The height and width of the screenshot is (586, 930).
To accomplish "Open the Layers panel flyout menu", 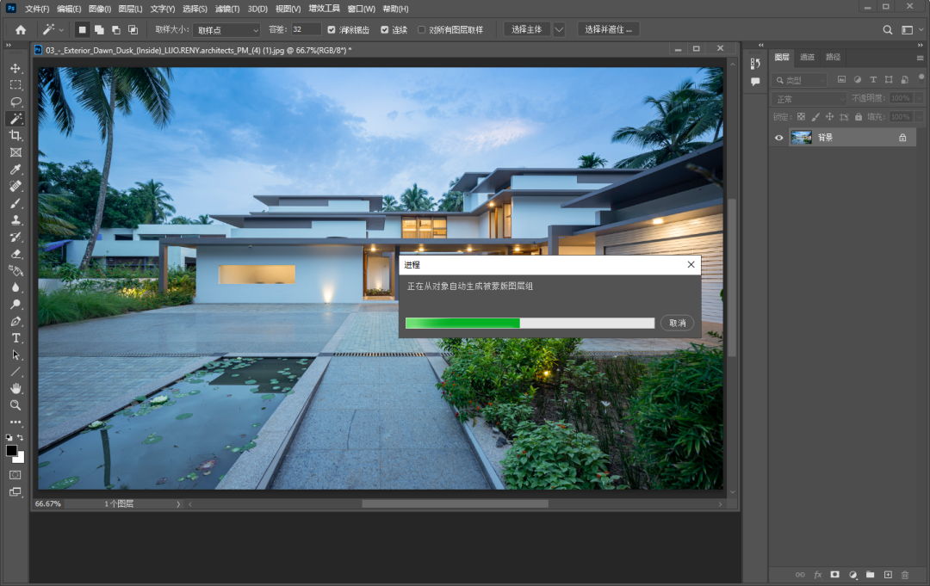I will 920,58.
